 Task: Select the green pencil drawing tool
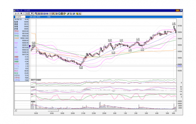click(68, 13)
